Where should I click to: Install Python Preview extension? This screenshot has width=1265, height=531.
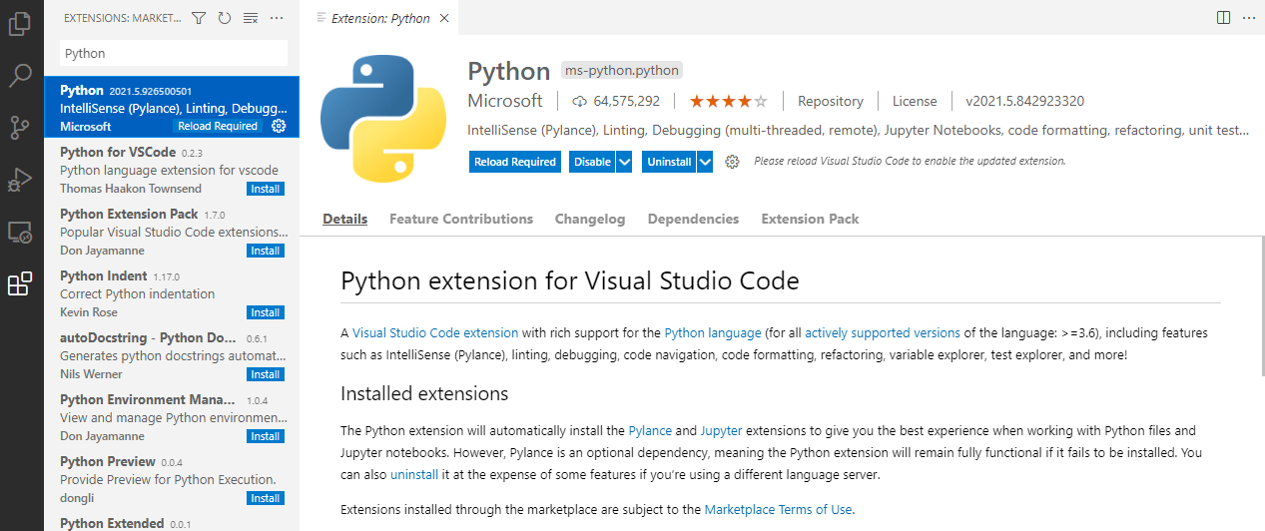click(x=266, y=498)
